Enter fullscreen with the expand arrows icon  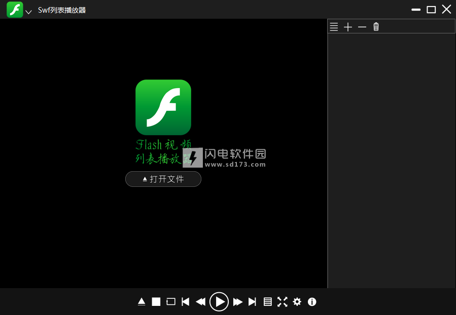coord(283,302)
